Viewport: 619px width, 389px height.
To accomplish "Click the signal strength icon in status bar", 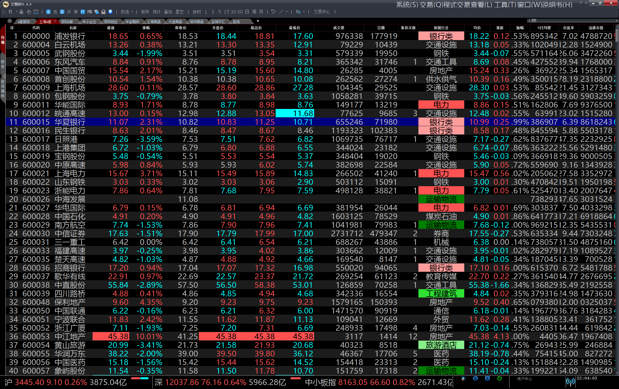I will tap(570, 382).
